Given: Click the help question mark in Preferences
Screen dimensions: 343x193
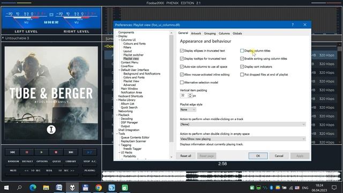Looking at the screenshot, I should 293,25.
